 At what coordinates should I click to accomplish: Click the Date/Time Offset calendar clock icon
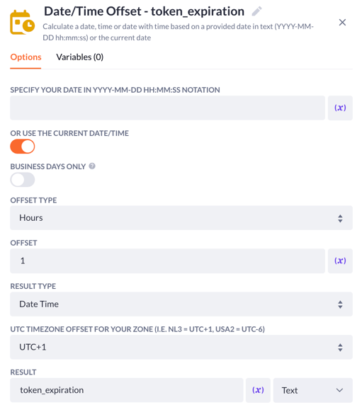(23, 23)
